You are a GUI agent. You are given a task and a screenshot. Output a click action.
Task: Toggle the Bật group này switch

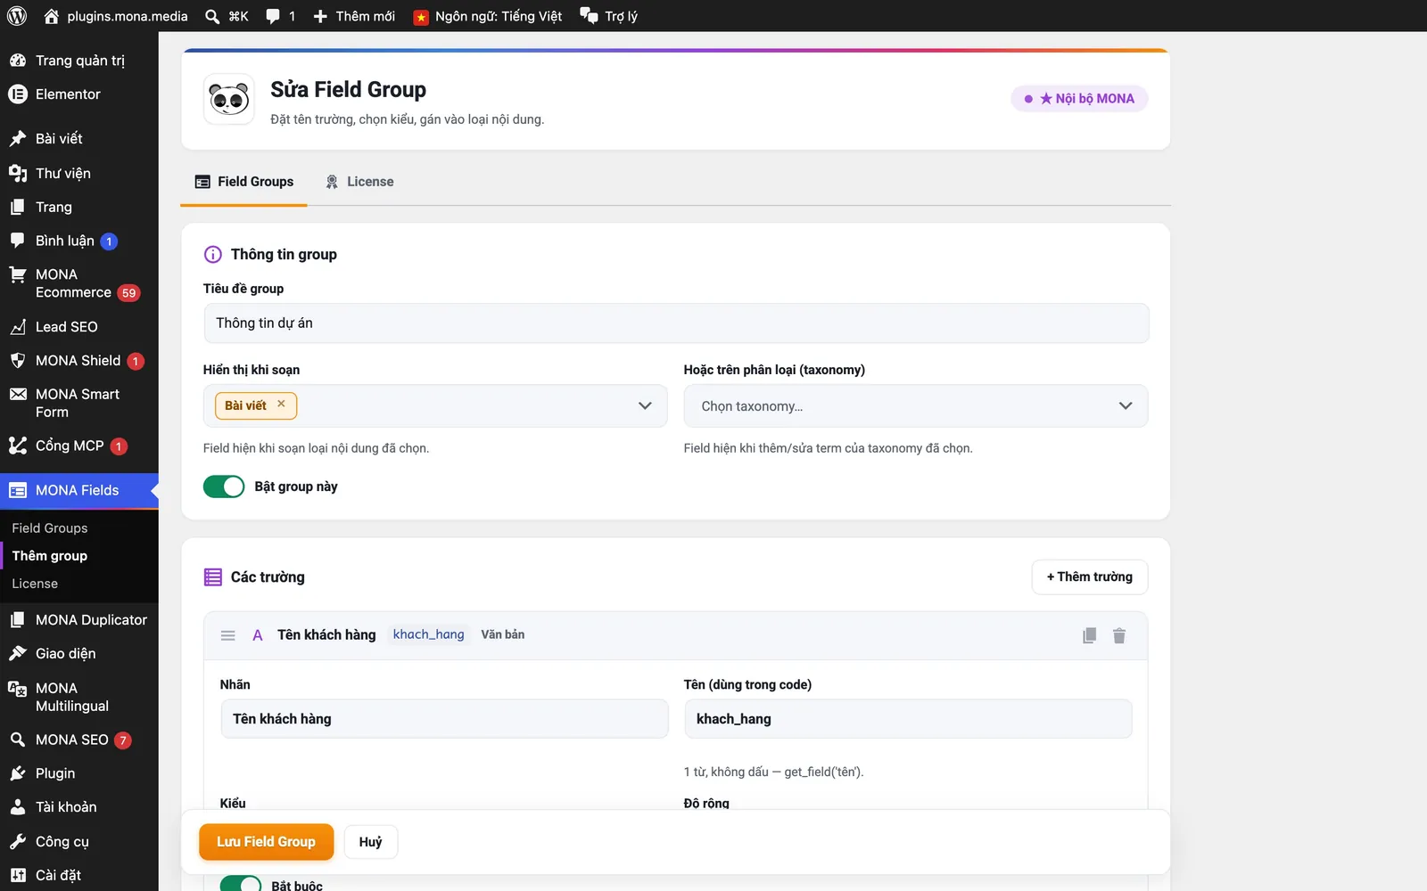(x=224, y=486)
